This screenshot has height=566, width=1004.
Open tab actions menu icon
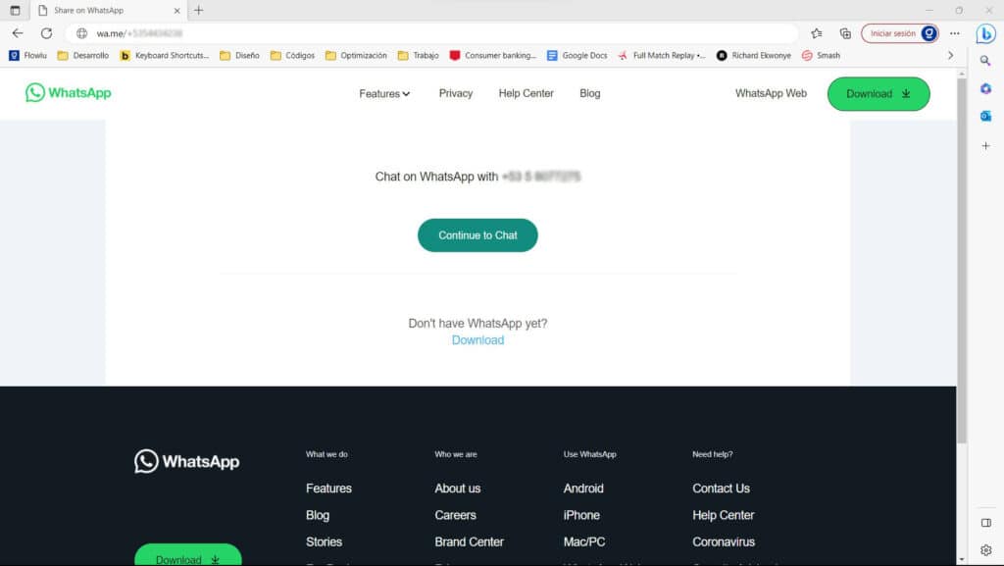tap(15, 10)
